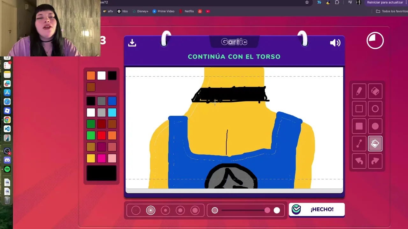Image resolution: width=408 pixels, height=229 pixels.
Task: Open the Prime Video bookmark
Action: (x=164, y=11)
